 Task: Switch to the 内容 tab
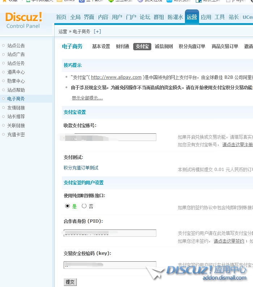tap(103, 17)
